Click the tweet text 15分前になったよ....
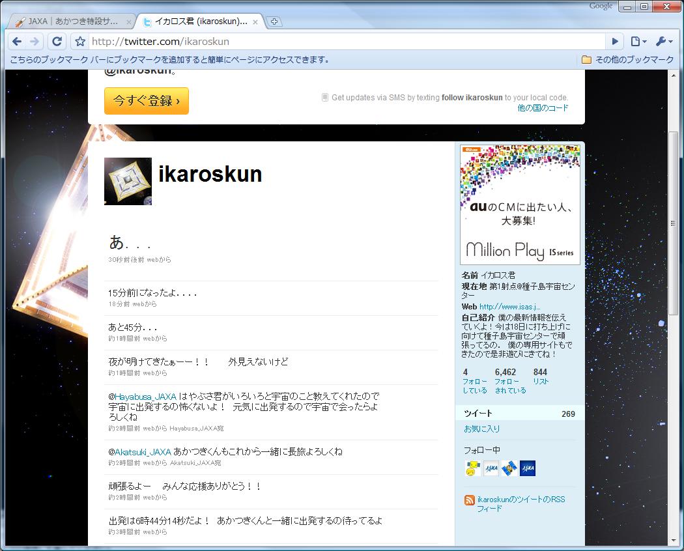The image size is (684, 551). click(x=152, y=293)
